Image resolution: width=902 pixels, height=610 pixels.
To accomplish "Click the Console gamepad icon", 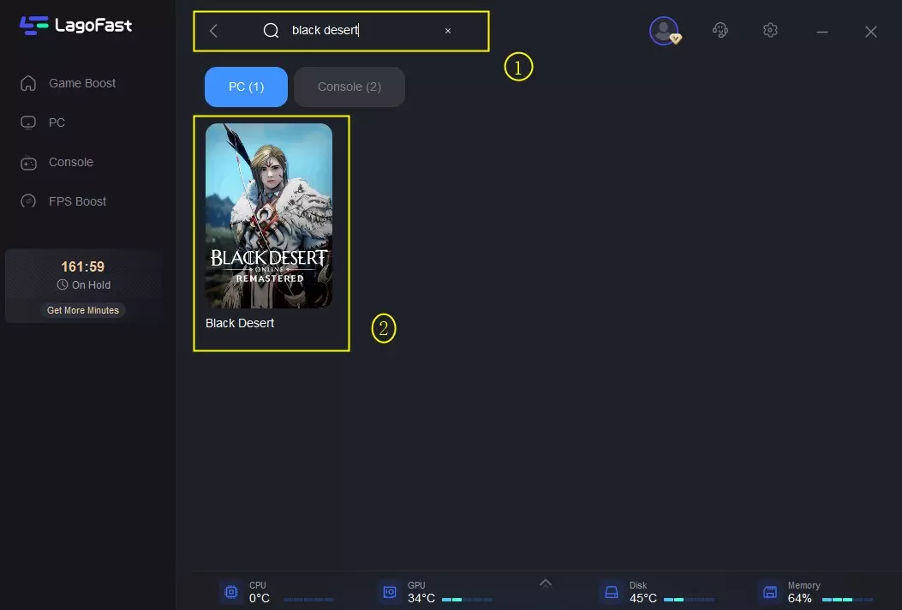I will click(28, 163).
